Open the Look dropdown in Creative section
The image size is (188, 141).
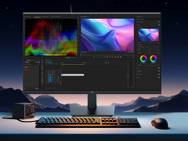(x=150, y=28)
